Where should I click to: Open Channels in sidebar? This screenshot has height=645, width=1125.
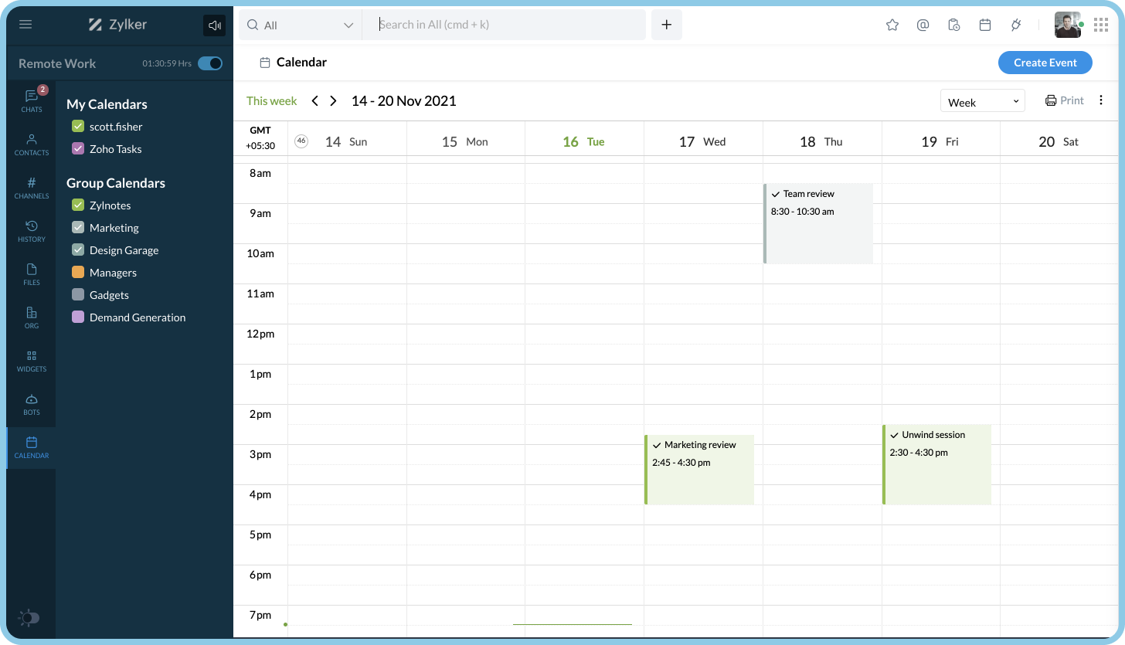point(32,188)
